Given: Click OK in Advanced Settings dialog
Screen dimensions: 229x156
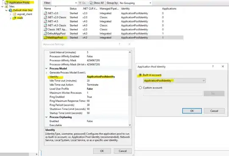Looking at the screenshot, I should 102,151.
